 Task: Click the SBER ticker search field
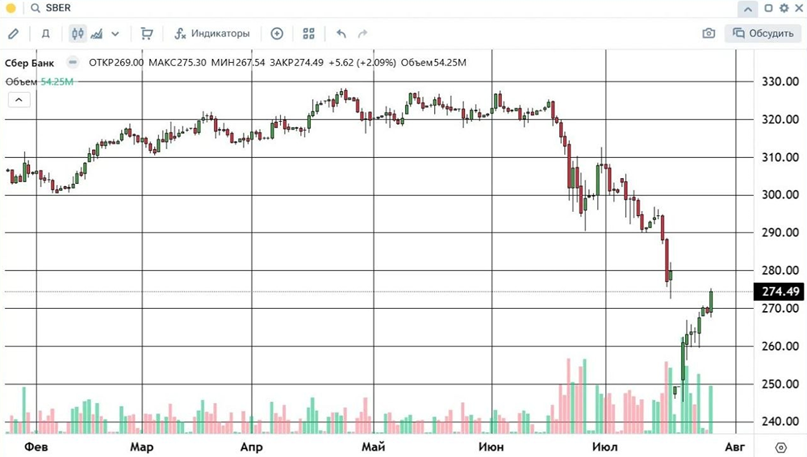point(57,8)
